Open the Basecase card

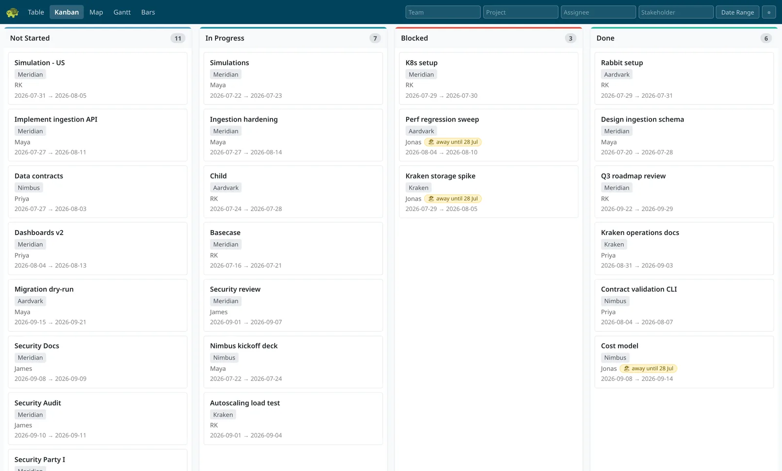[293, 249]
